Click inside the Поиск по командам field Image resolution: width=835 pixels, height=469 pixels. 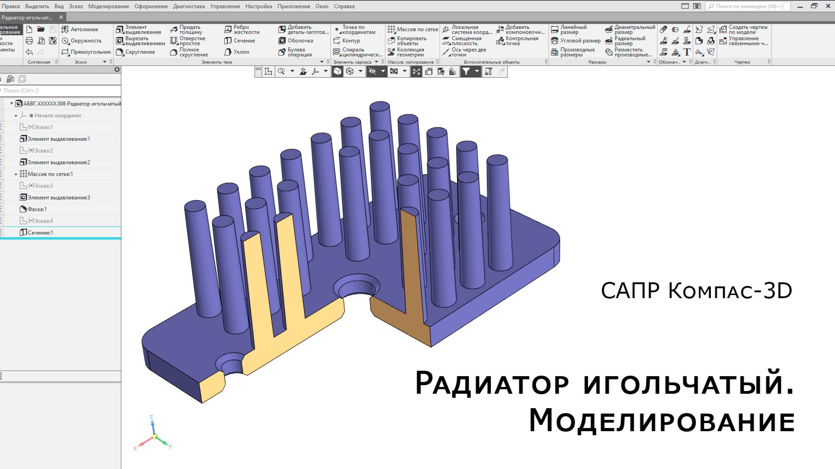coord(745,6)
